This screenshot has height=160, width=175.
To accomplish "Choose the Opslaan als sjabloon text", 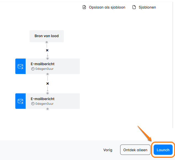I will [107, 7].
